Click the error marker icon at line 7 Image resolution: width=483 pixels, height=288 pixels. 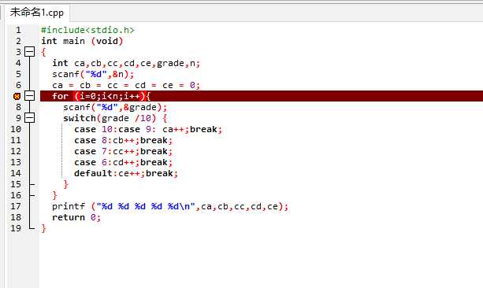[17, 96]
